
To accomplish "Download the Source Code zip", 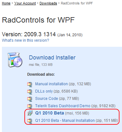I will click(x=57, y=99).
